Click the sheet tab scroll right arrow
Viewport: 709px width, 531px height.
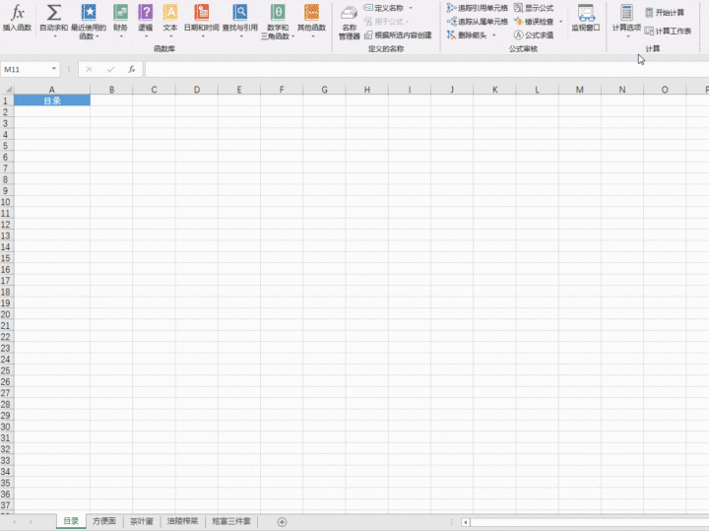(31, 522)
